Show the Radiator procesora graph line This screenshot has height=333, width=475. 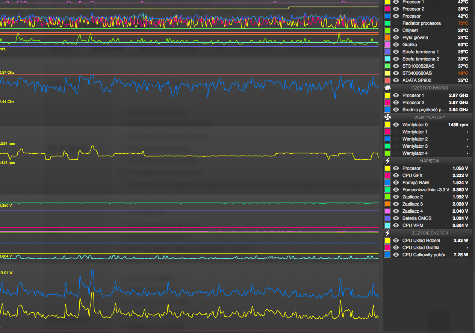pyautogui.click(x=396, y=23)
